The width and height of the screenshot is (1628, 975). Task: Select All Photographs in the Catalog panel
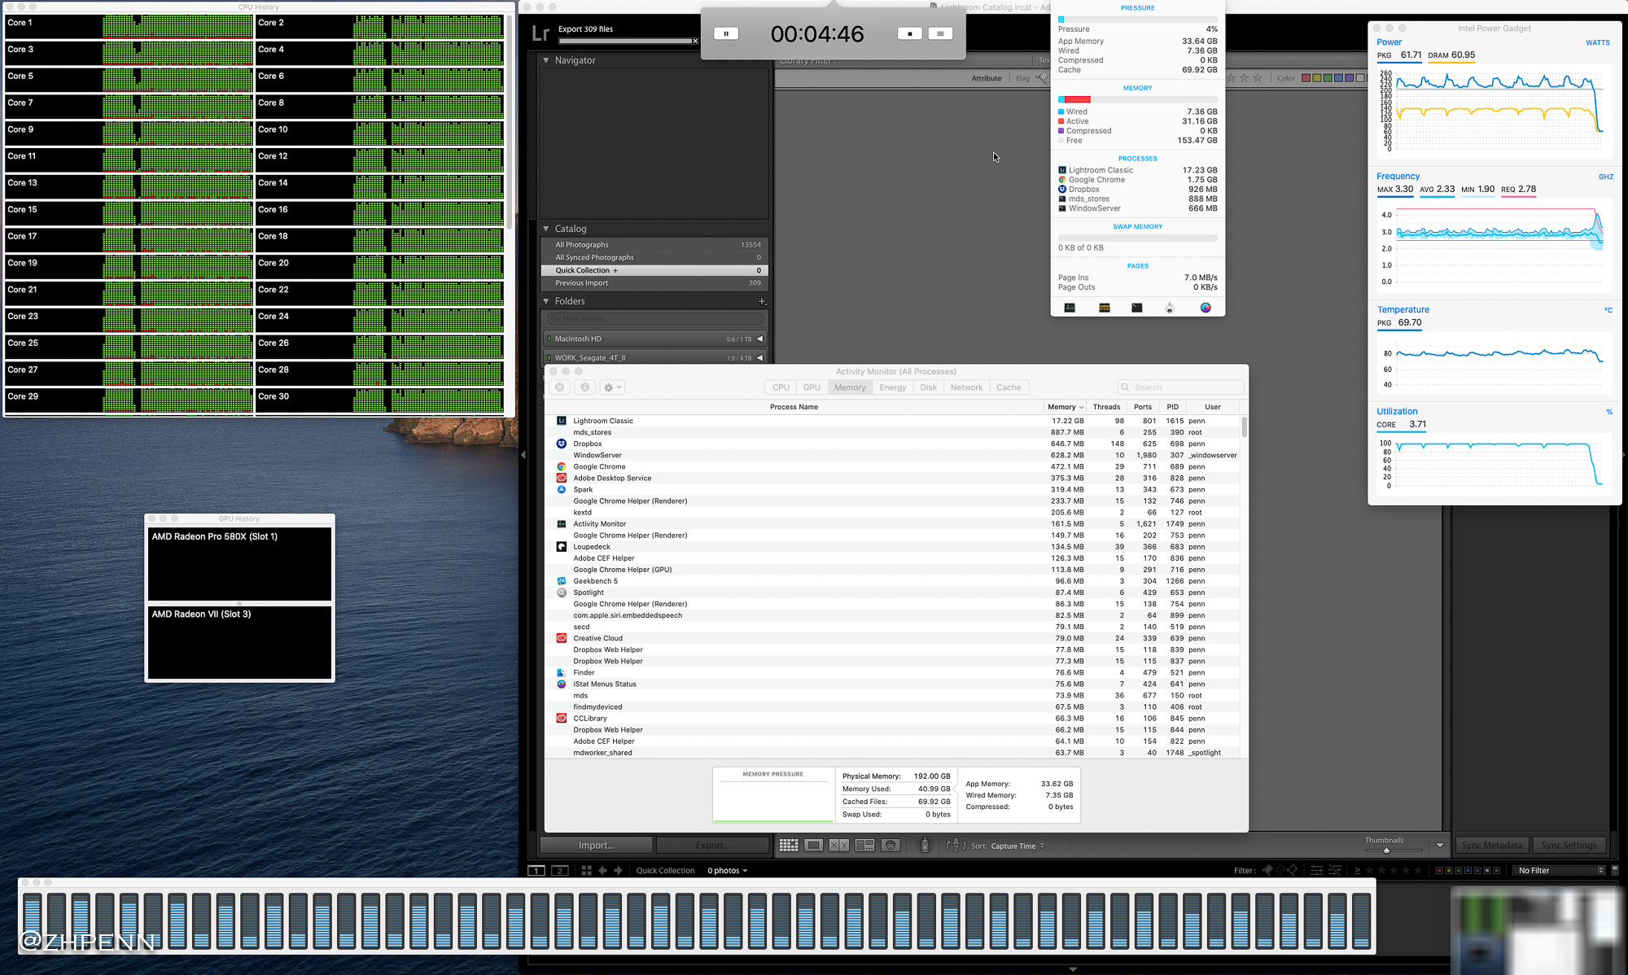click(654, 245)
